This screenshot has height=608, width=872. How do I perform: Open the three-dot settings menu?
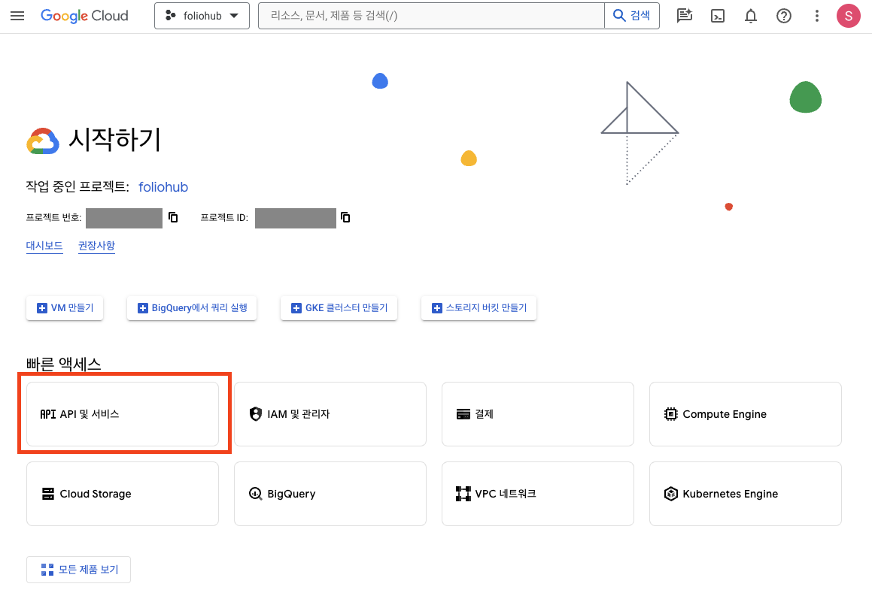[817, 16]
